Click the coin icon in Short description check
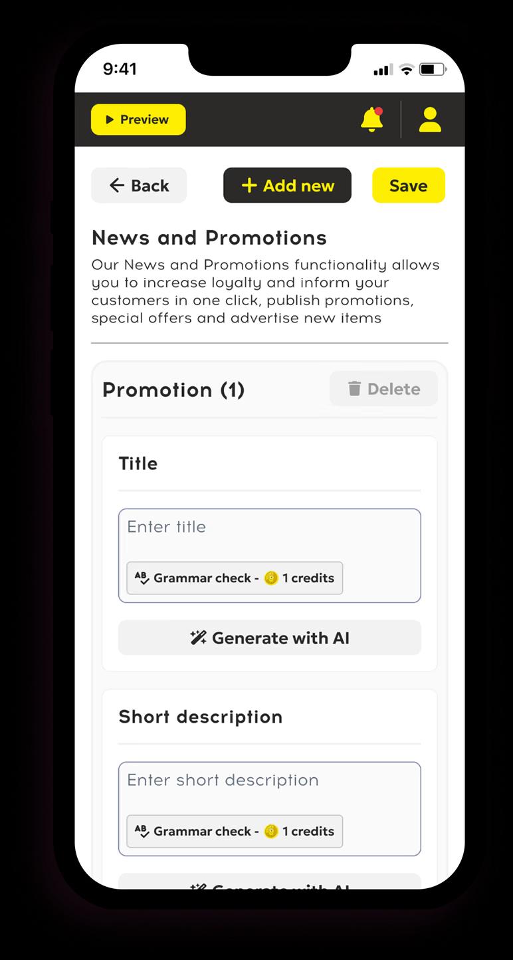This screenshot has height=960, width=513. point(270,831)
